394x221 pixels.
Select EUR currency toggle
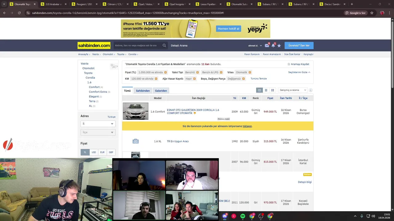(x=102, y=152)
